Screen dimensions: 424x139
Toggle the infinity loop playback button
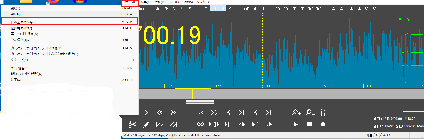coord(201,124)
